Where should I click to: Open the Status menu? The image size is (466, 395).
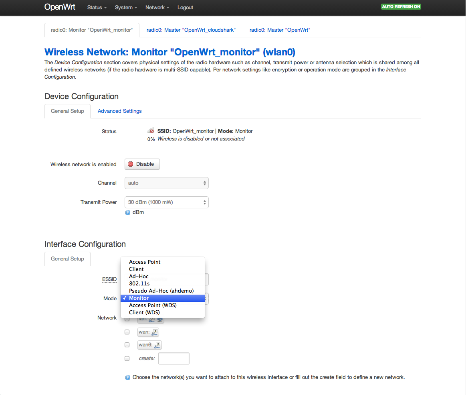click(97, 8)
